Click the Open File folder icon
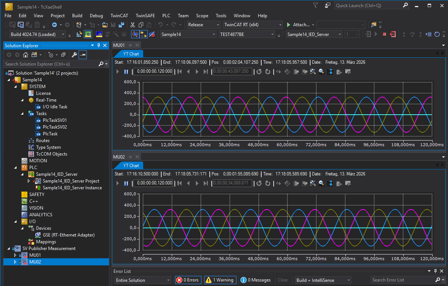 pos(105,25)
